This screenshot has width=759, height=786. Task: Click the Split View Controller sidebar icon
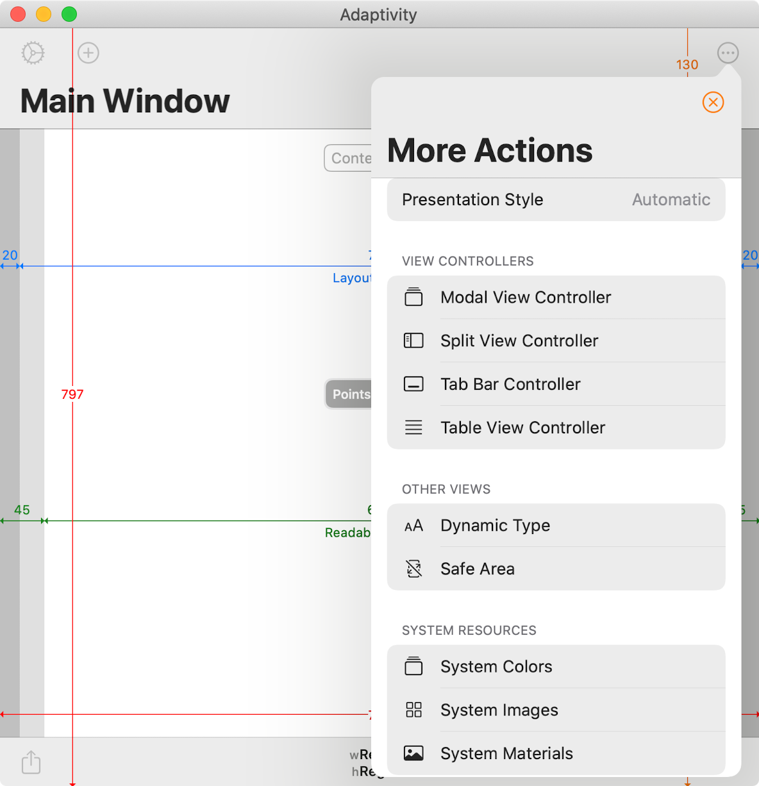413,340
